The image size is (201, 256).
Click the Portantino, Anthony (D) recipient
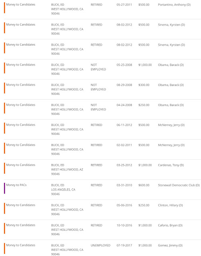tap(174, 5)
